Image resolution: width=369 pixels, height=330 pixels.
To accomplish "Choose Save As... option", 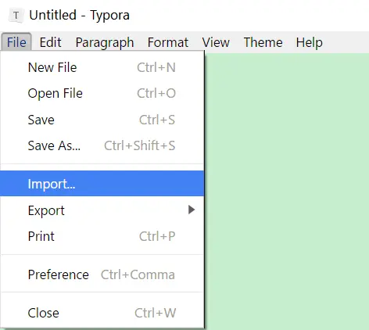I will point(102,145).
